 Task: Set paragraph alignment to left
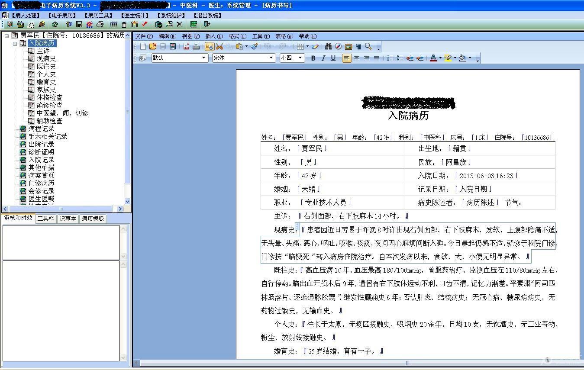[x=347, y=58]
